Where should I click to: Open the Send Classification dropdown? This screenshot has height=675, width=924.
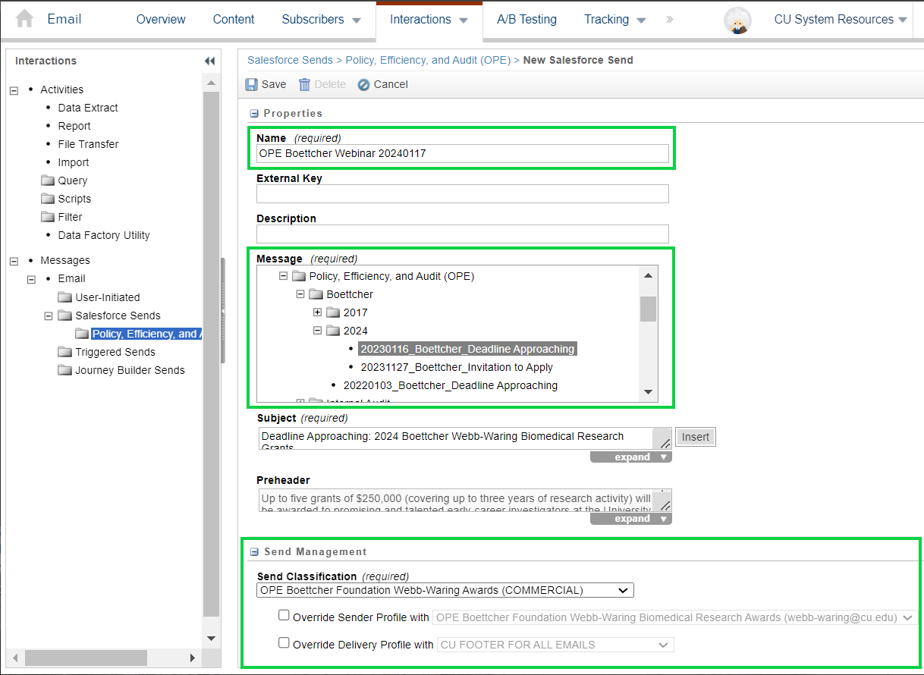pyautogui.click(x=445, y=590)
